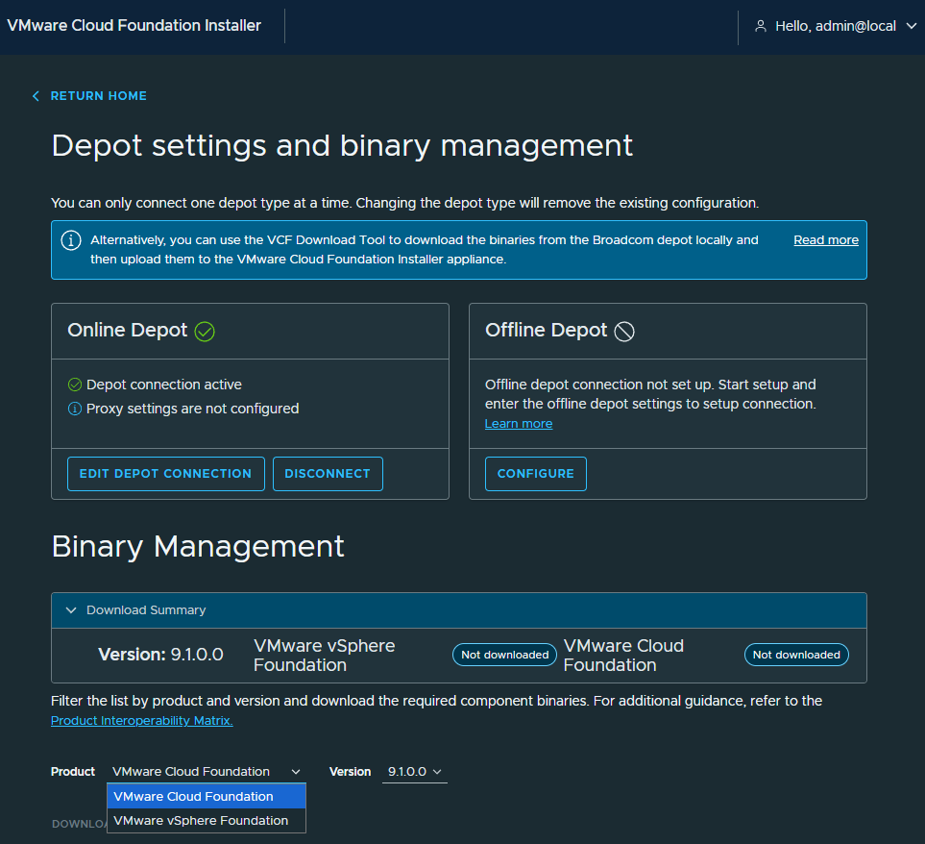
Task: Click VMware vSphere Foundation summary label
Action: pos(325,656)
